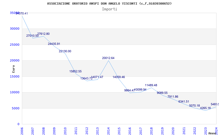Click value 14071.47
This screenshot has height=136, width=219.
point(97,77)
